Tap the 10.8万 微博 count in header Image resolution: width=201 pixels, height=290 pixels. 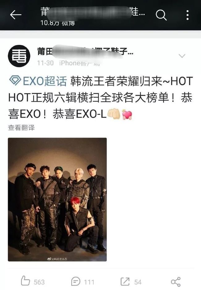(58, 23)
